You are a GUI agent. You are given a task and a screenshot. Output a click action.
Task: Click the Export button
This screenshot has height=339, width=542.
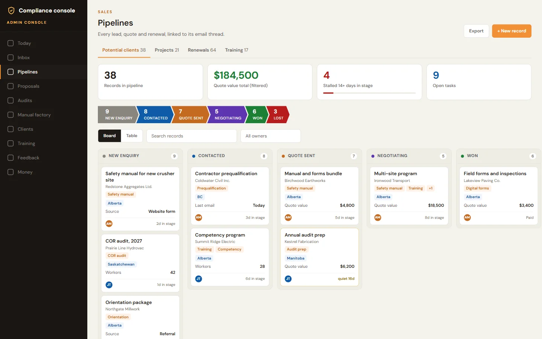tap(476, 31)
